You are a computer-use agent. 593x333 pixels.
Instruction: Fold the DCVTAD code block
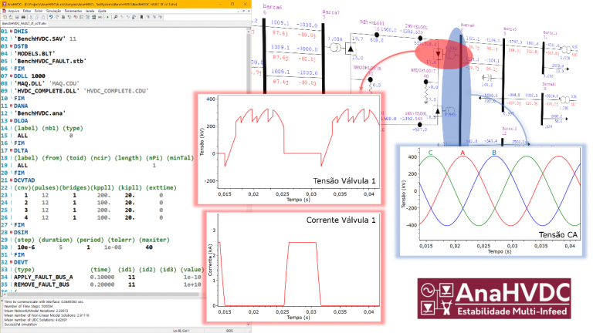coord(12,180)
